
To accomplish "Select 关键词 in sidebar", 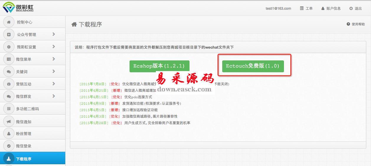I will (x=32, y=72).
